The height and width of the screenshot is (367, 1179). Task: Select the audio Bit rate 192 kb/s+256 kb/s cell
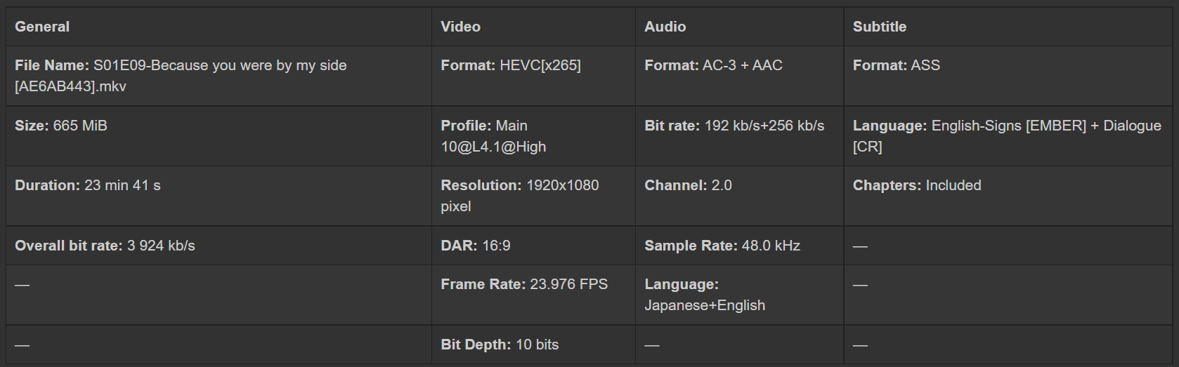pyautogui.click(x=734, y=126)
